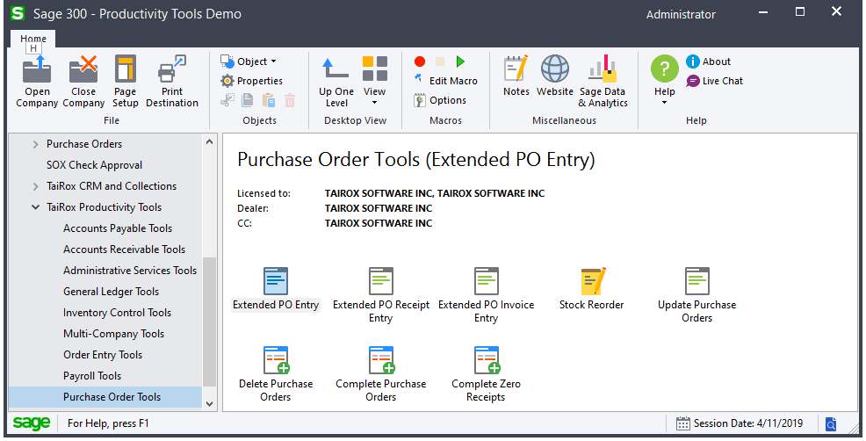Select Purchase Order Tools
The width and height of the screenshot is (866, 441).
pos(112,396)
